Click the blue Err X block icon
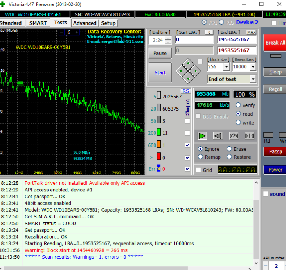The width and height of the screenshot is (286, 270). tap(159, 168)
